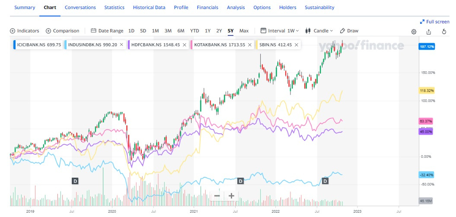This screenshot has width=456, height=217.
Task: Remove SBIN.NS comparison with its X
Action: pyautogui.click(x=297, y=45)
